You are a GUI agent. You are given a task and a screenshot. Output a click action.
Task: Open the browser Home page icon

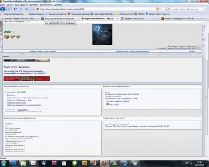click(27, 9)
